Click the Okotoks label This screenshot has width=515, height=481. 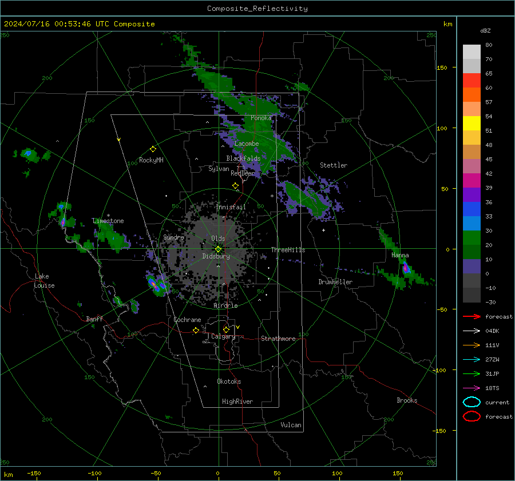(229, 381)
